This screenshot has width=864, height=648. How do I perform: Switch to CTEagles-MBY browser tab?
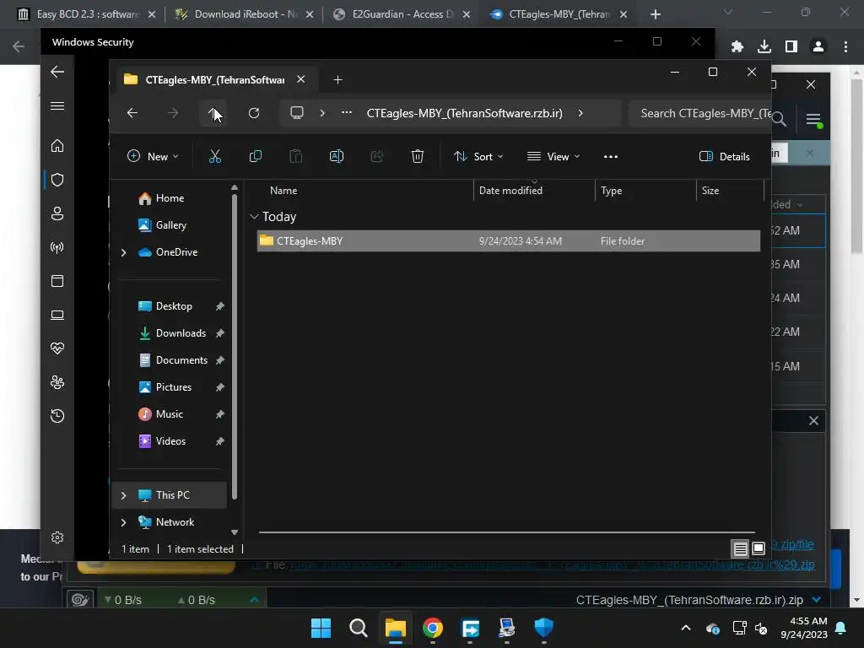pos(559,14)
